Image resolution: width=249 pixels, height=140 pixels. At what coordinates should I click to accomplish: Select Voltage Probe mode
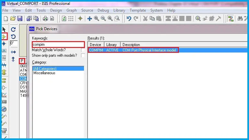point(4,116)
